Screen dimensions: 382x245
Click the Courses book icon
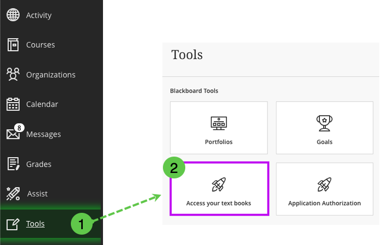13,45
